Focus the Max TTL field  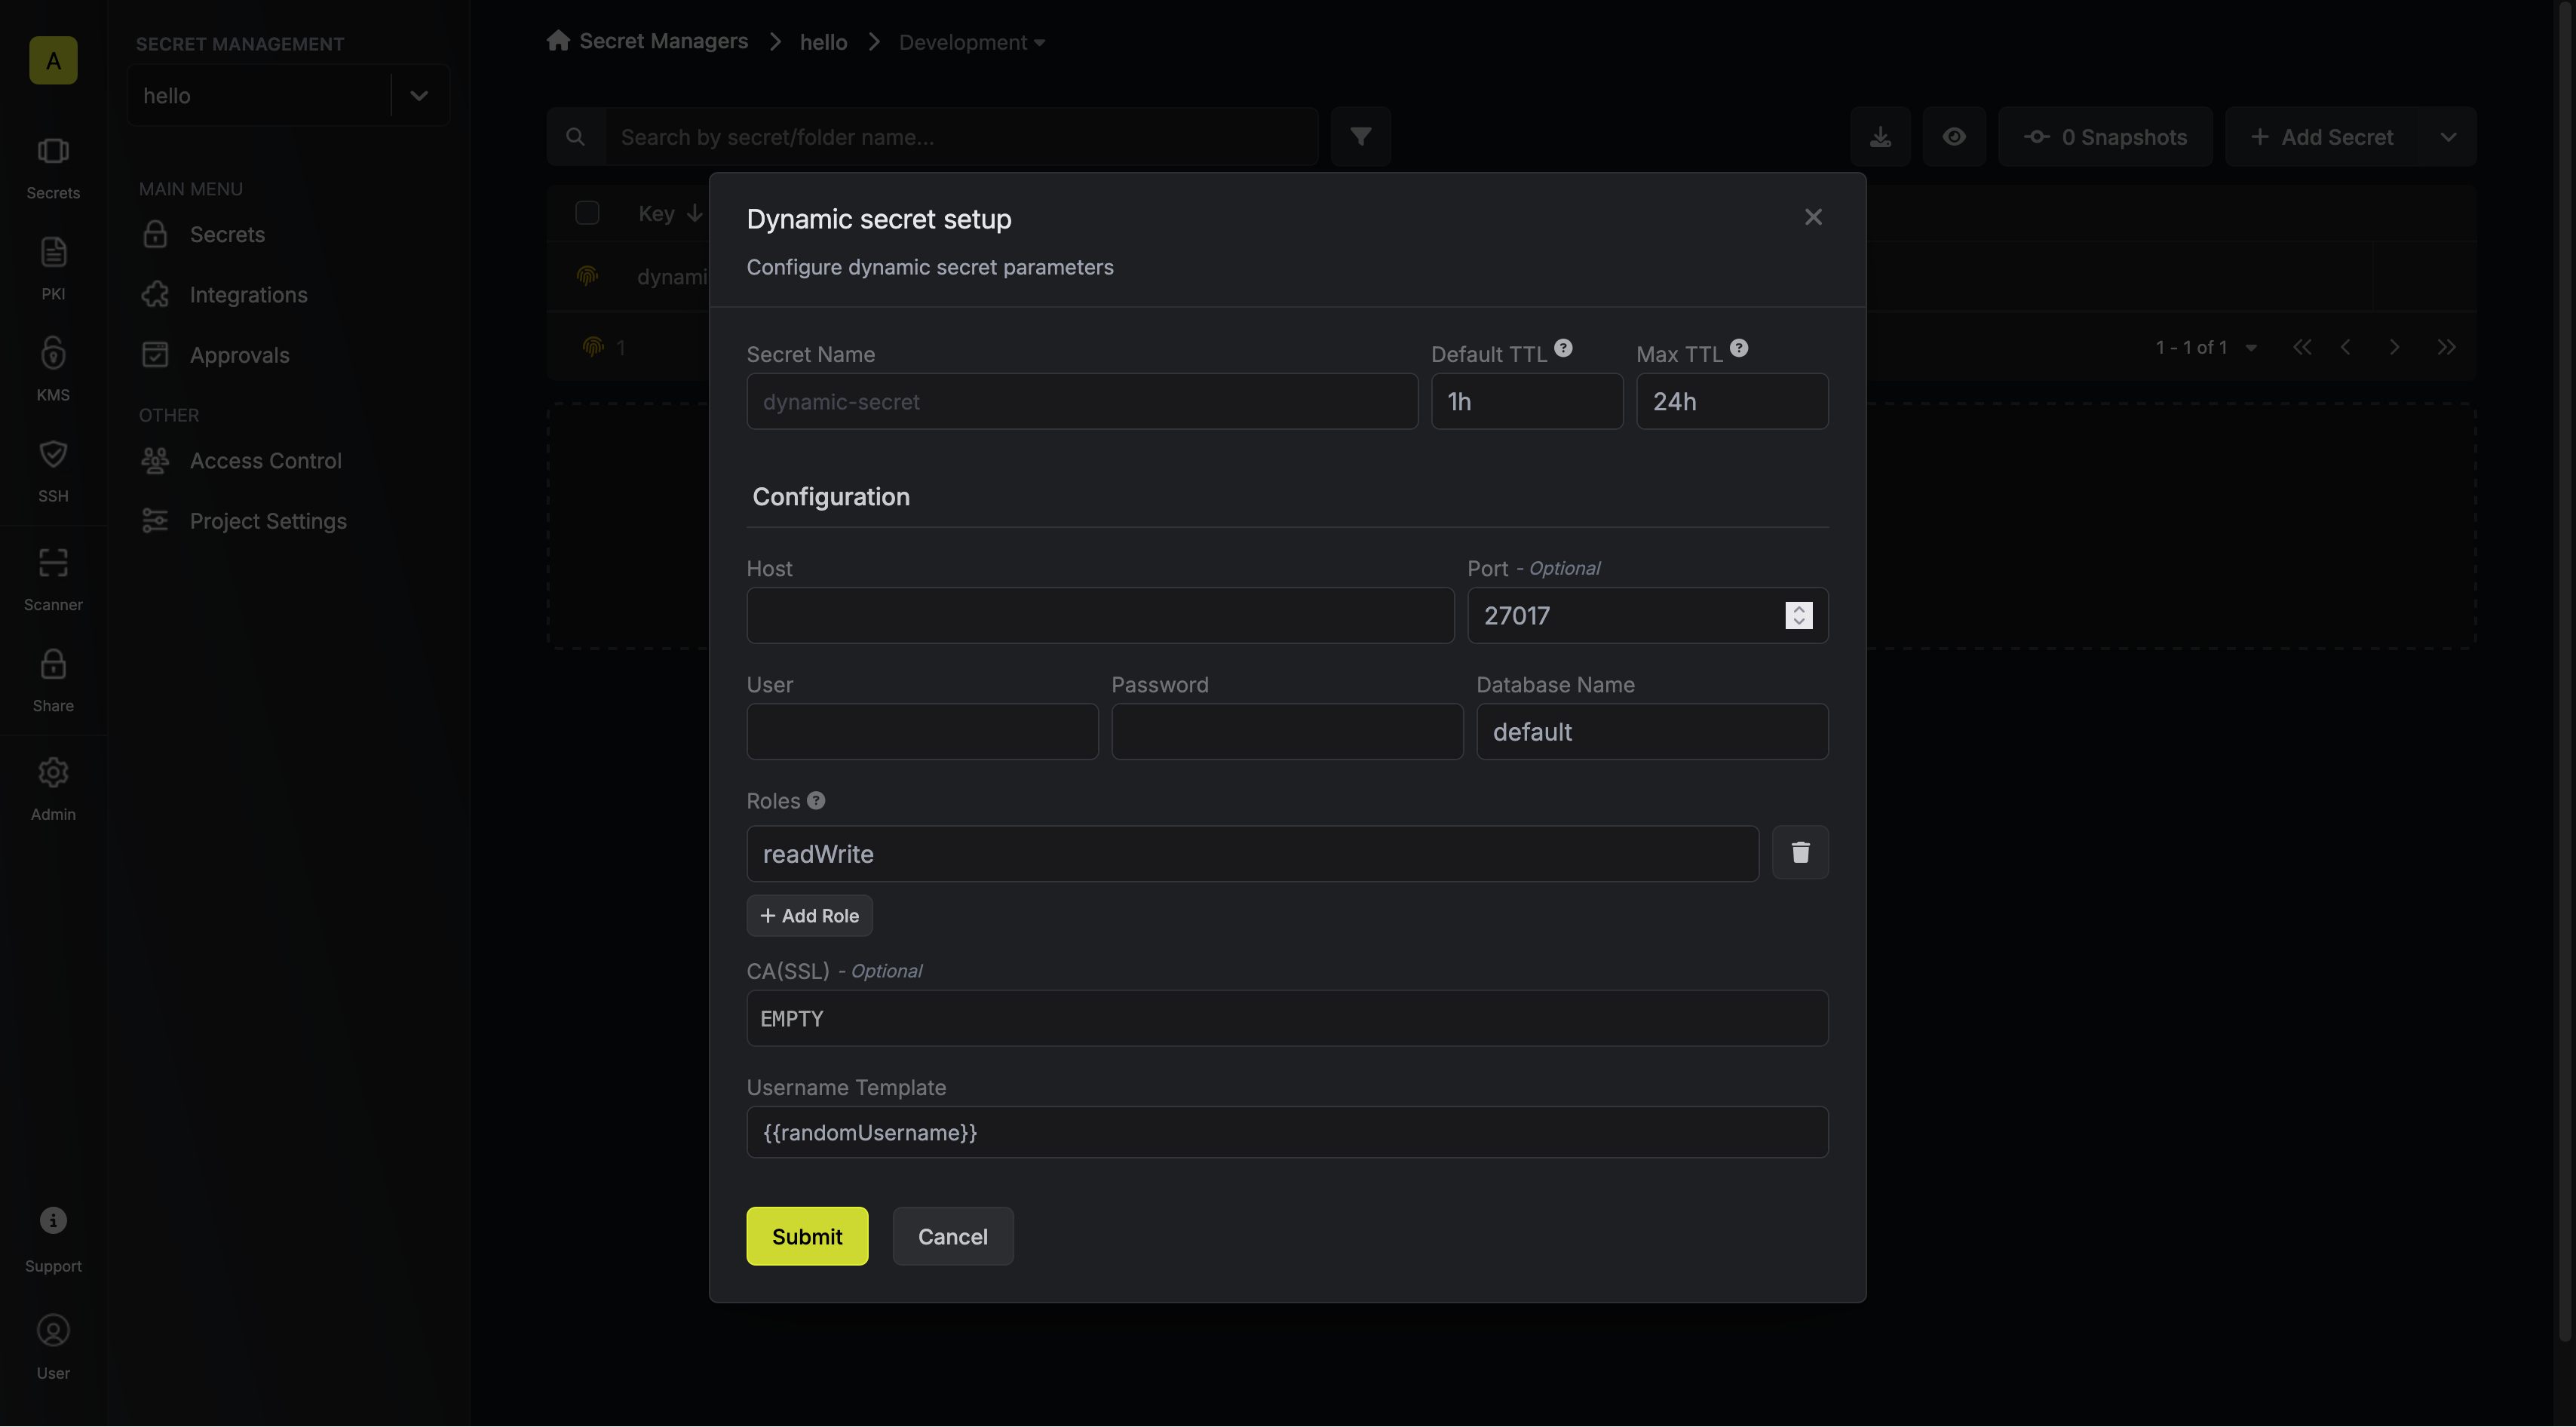click(x=1732, y=401)
